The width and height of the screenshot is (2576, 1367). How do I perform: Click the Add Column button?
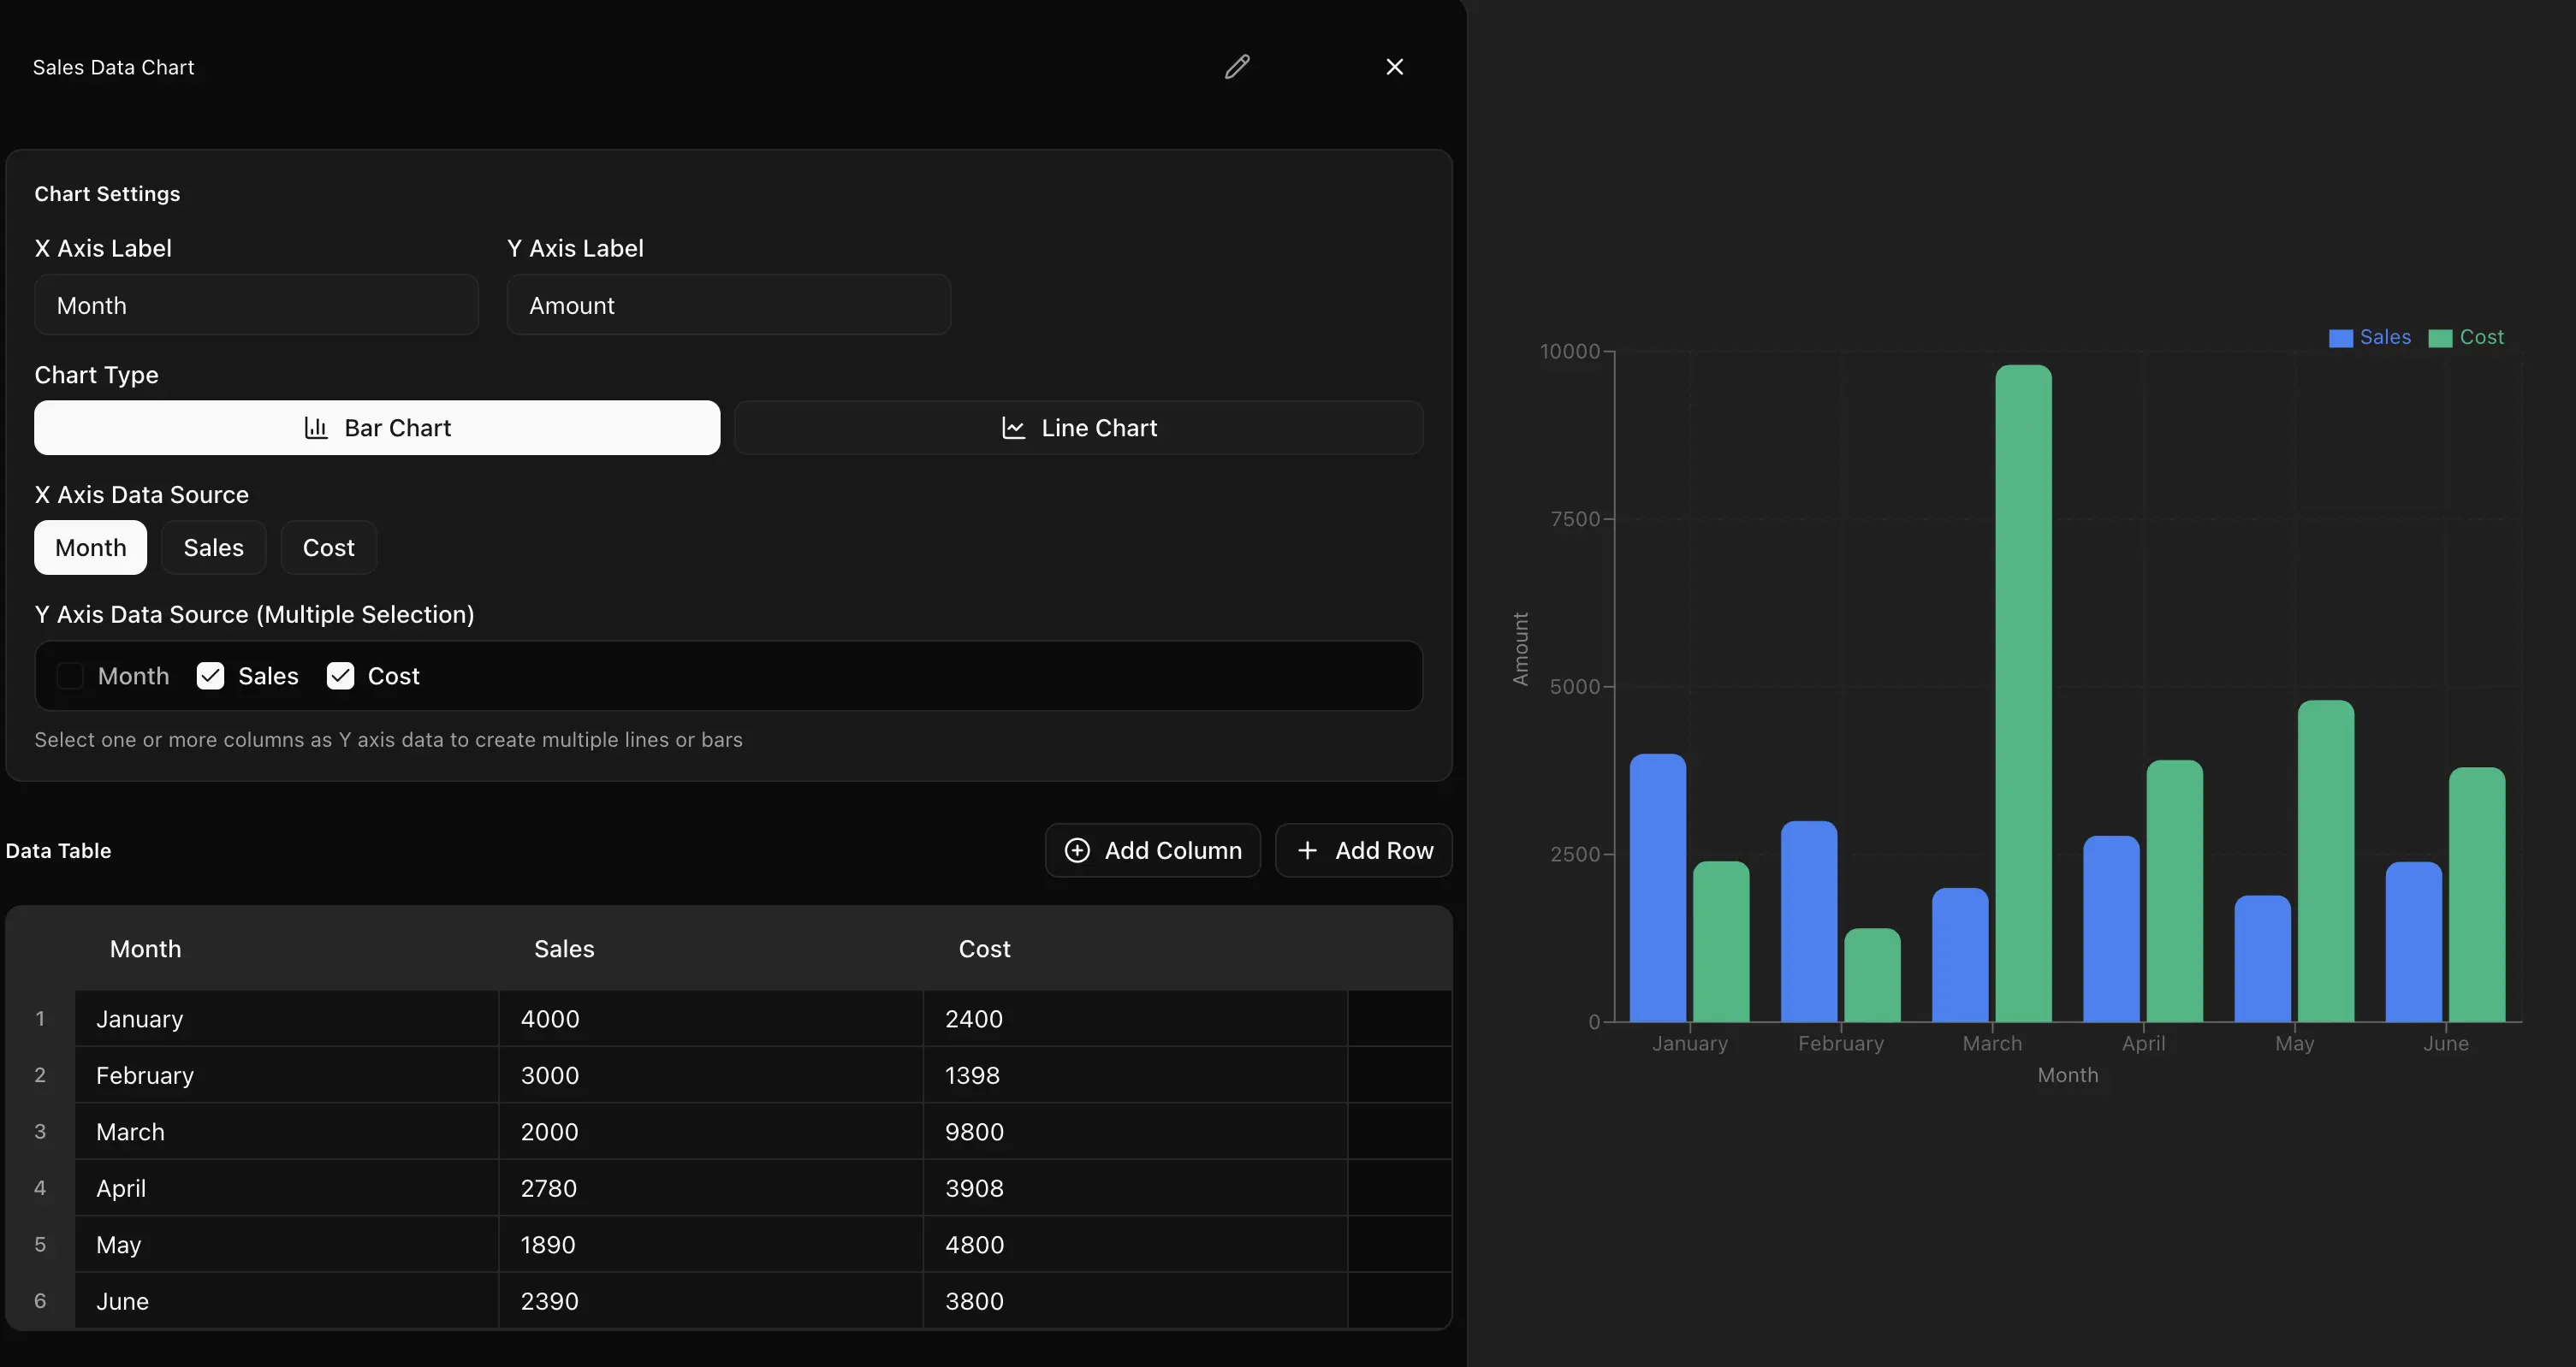pos(1152,850)
